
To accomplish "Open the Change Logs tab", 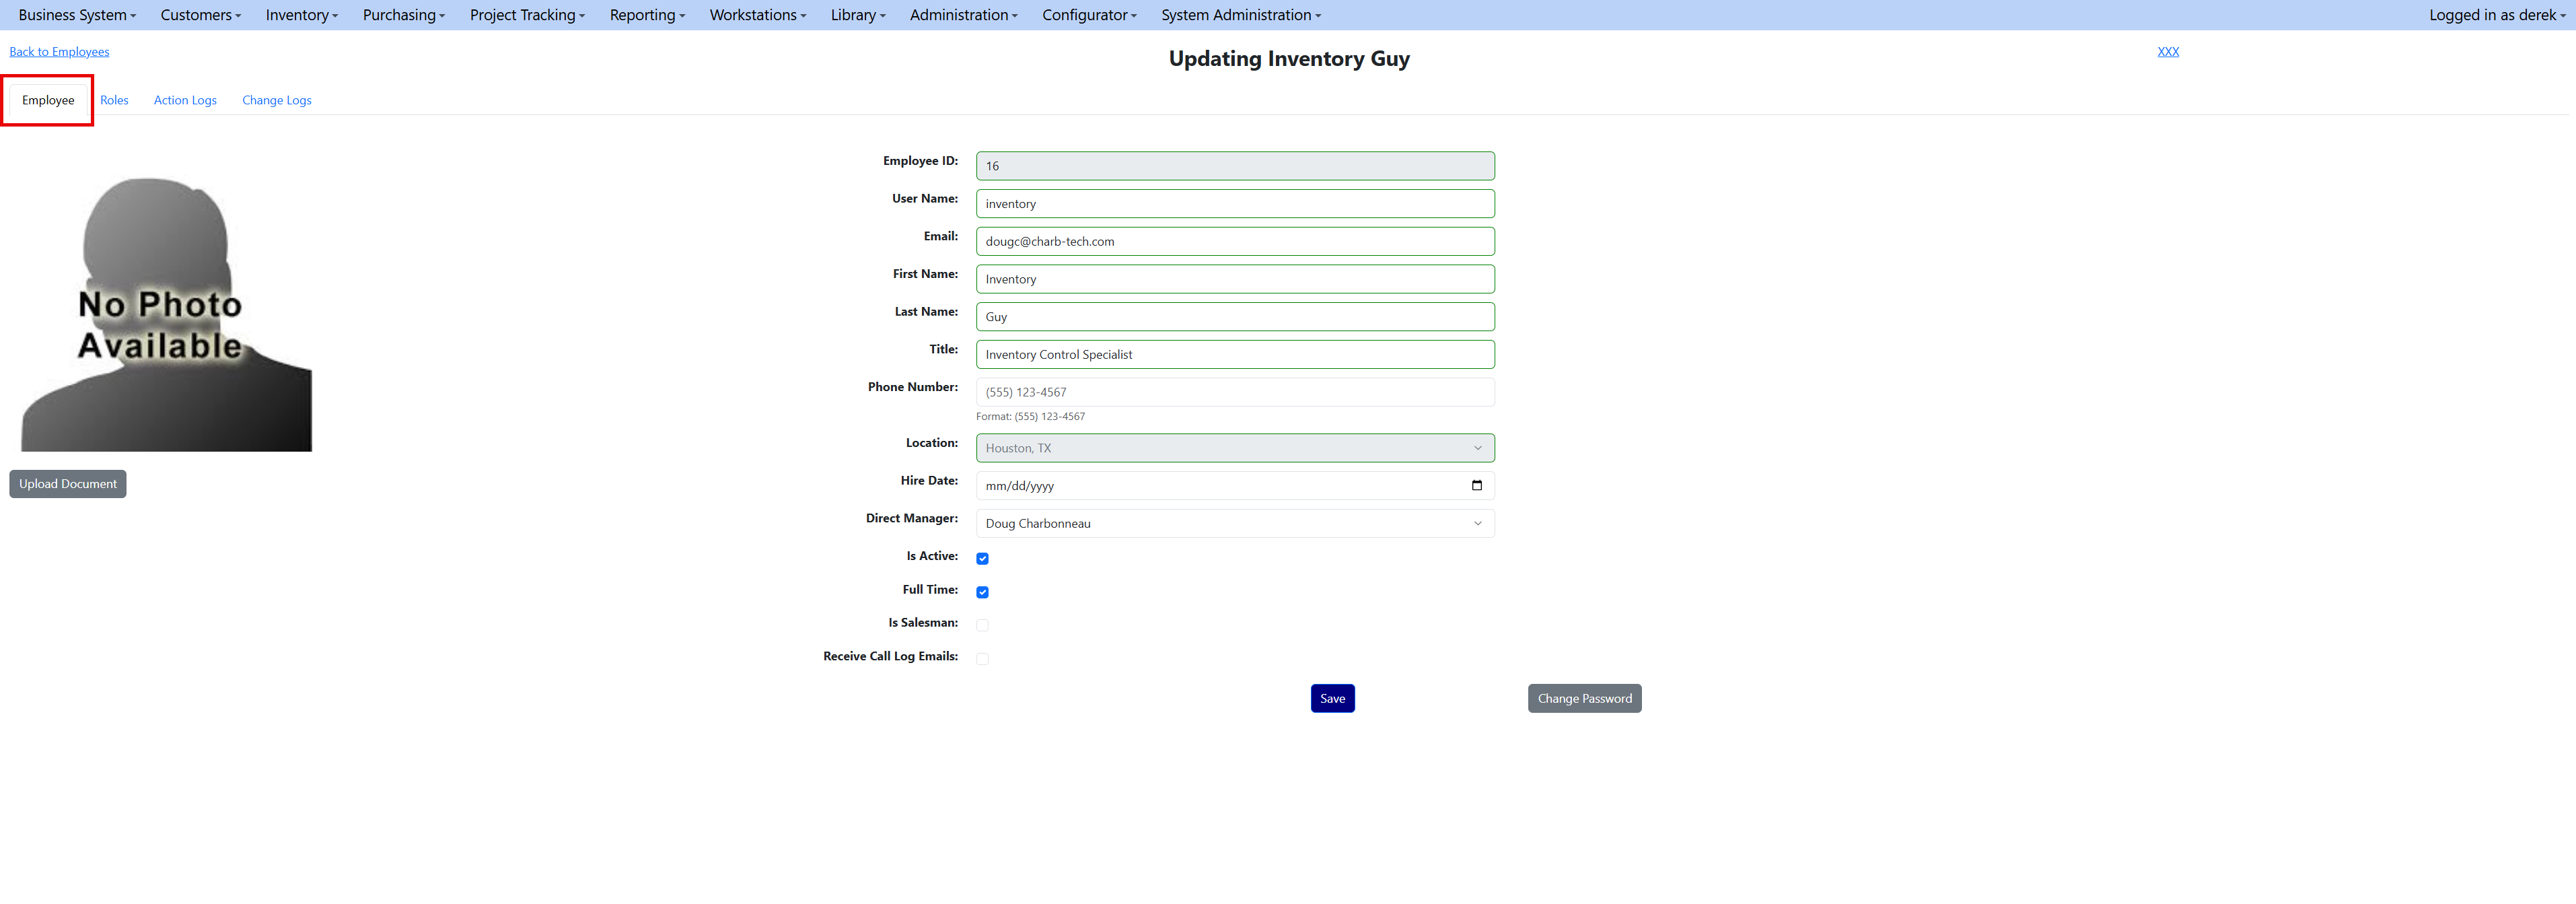I will (x=276, y=100).
